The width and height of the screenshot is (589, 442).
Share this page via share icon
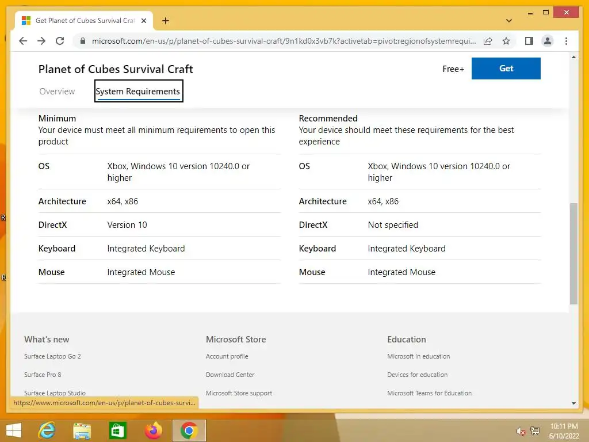[x=488, y=41]
